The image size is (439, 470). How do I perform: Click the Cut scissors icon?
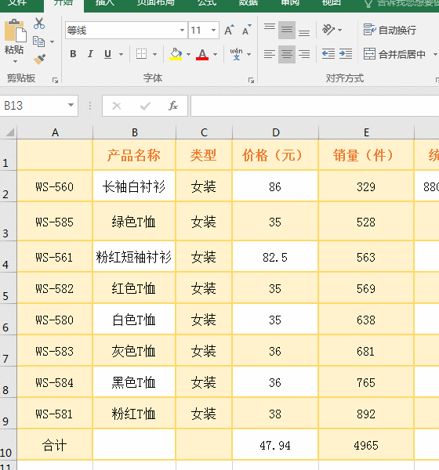click(39, 23)
